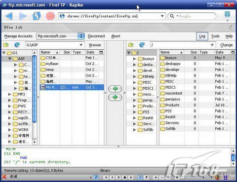237x182 pixels.
Task: Click the red Stop loading icon
Action: pos(50,16)
